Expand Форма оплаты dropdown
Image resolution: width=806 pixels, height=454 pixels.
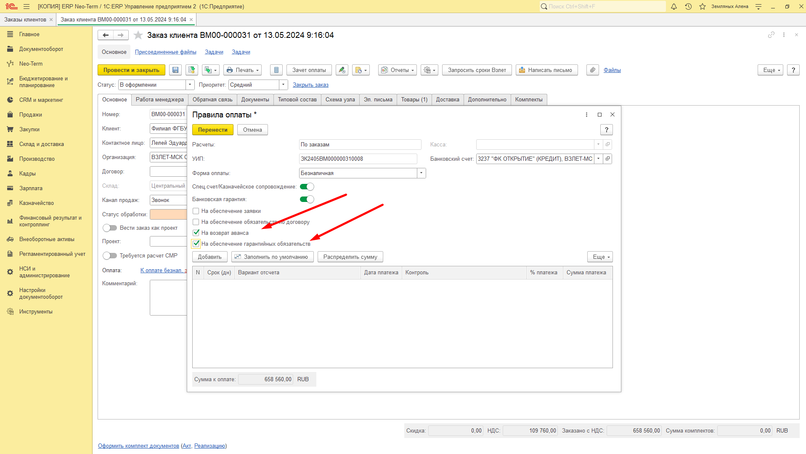click(x=421, y=173)
